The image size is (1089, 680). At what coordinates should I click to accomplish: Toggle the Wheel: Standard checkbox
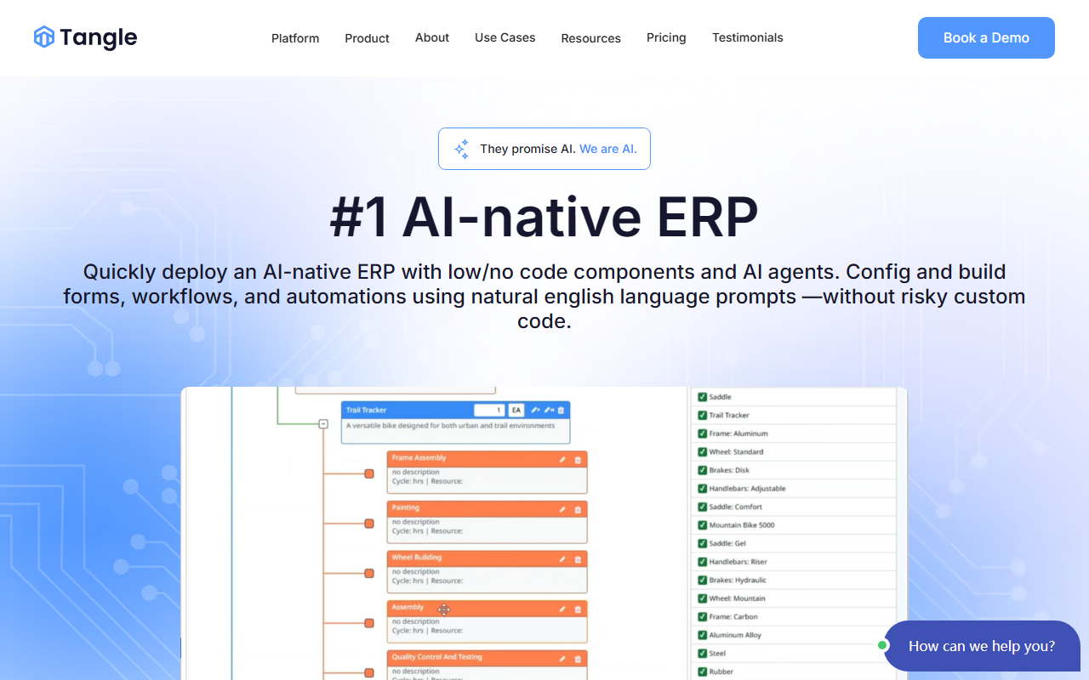702,452
